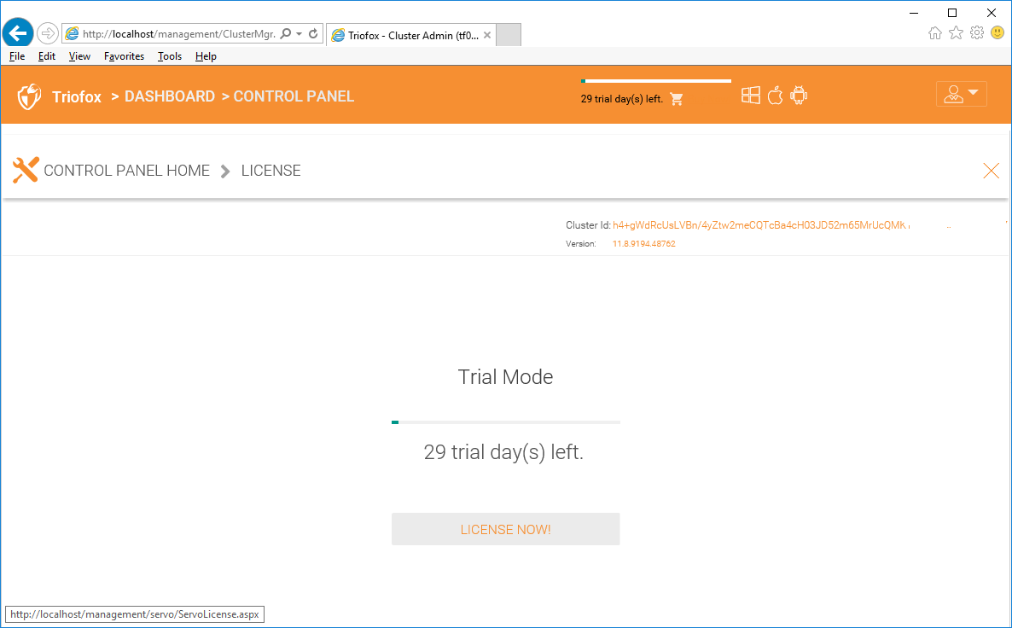Open the user account dropdown menu

tap(961, 94)
